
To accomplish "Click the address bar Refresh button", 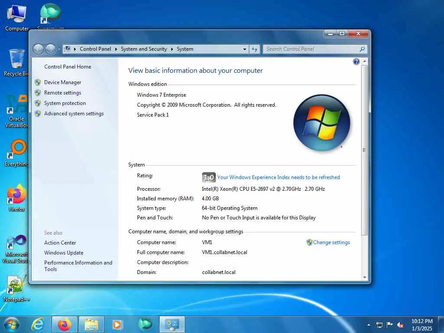I will tap(255, 49).
